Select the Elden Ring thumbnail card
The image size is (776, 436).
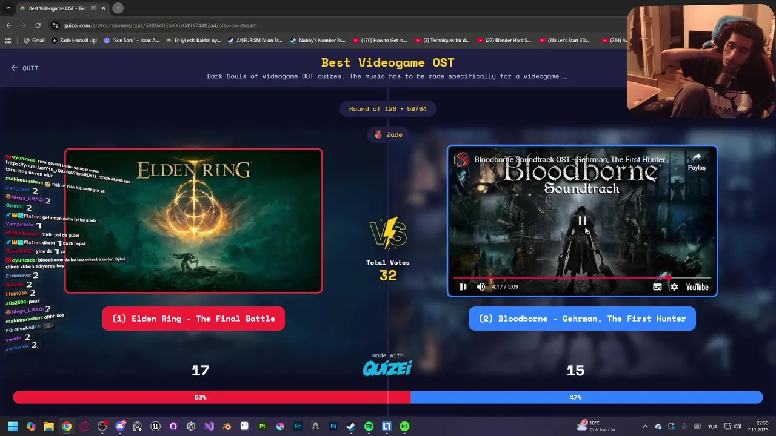point(193,221)
